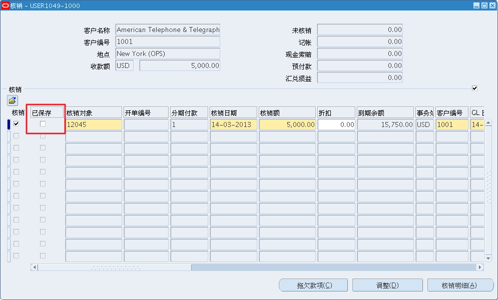The width and height of the screenshot is (498, 300).
Task: Click the 客户编号 grid cell 1001
Action: (452, 124)
